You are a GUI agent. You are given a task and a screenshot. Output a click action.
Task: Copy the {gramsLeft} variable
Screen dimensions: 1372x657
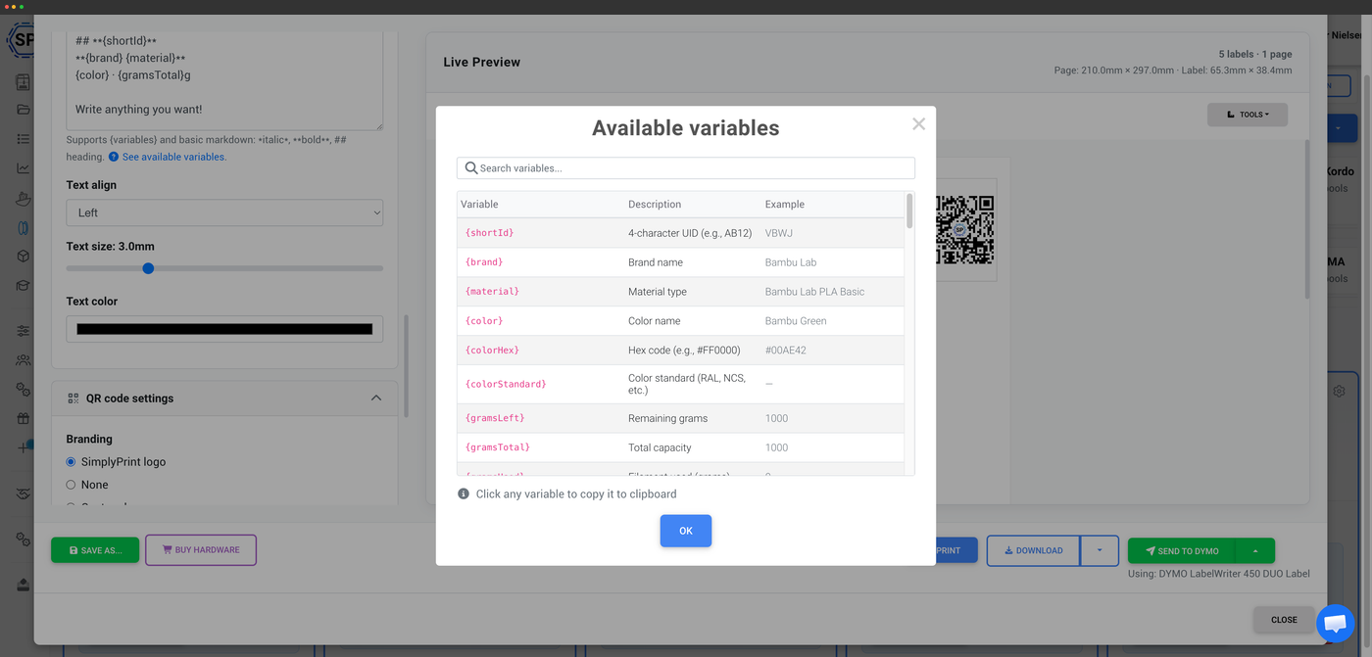click(495, 418)
